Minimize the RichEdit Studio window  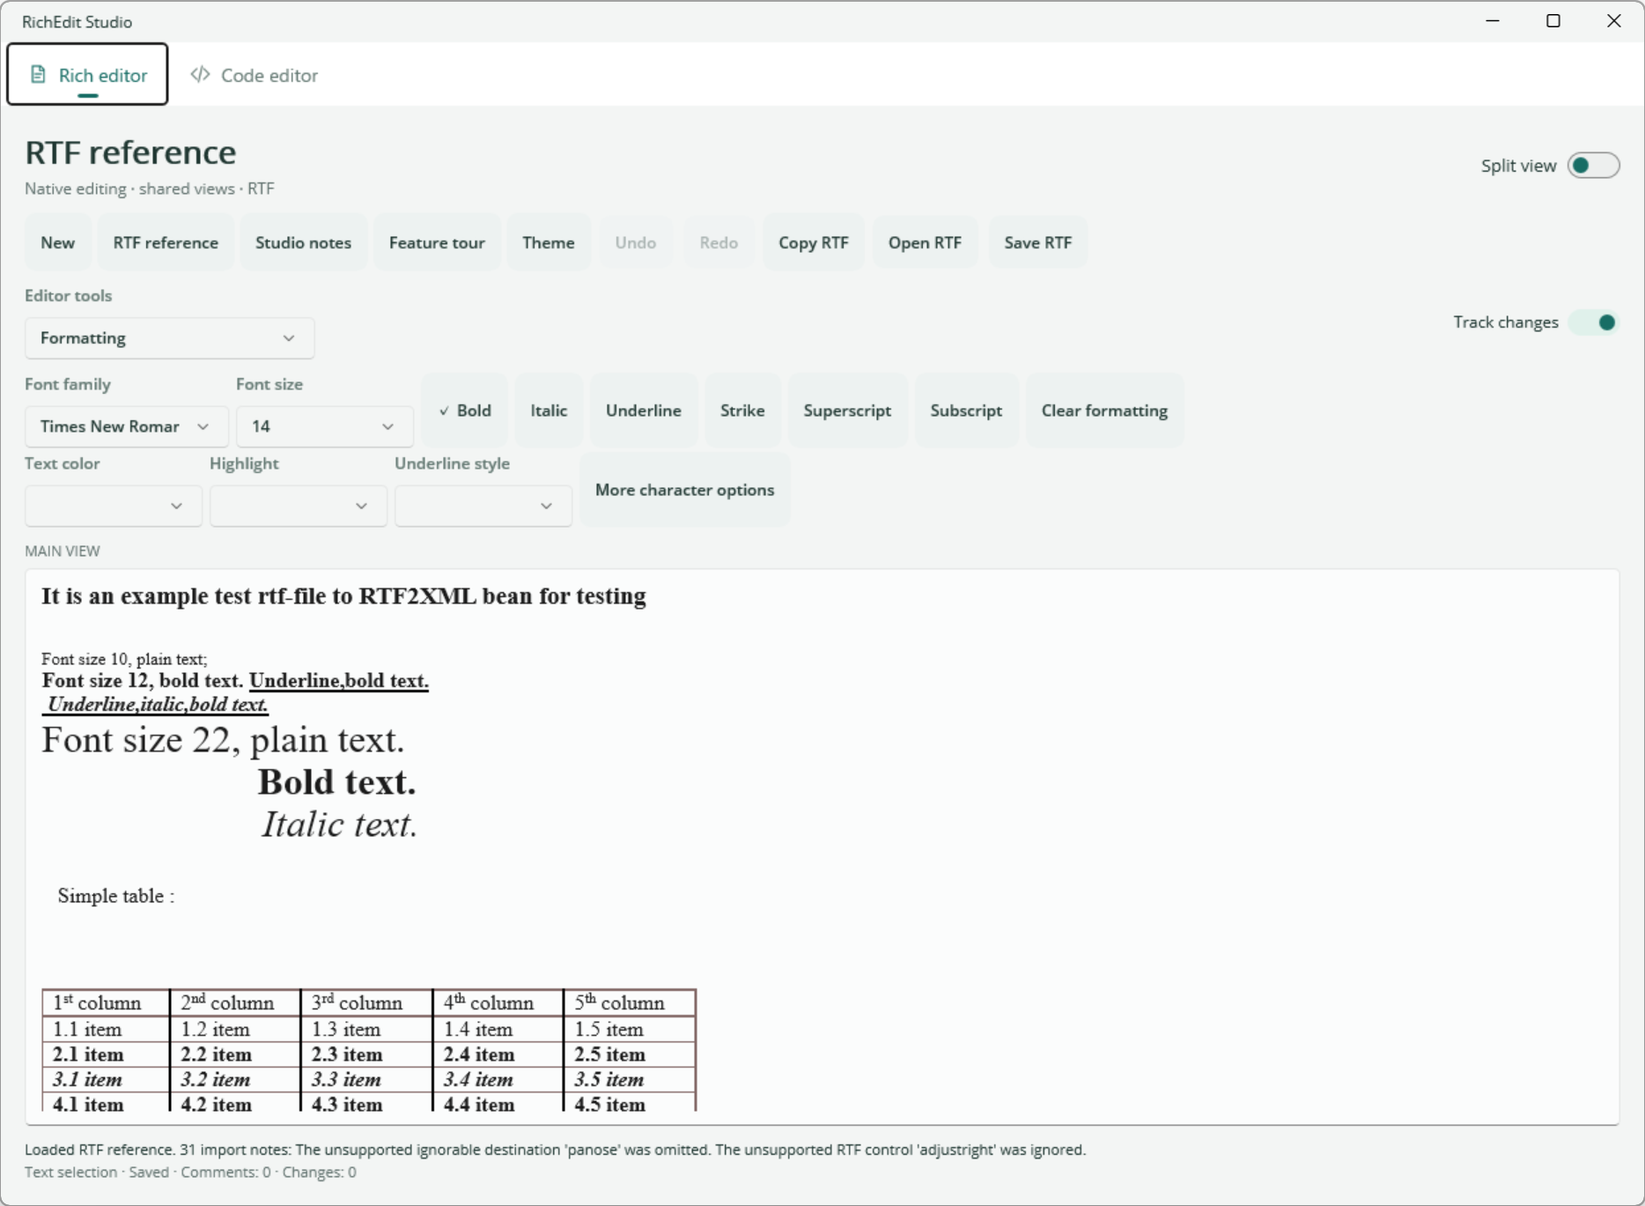(1493, 21)
